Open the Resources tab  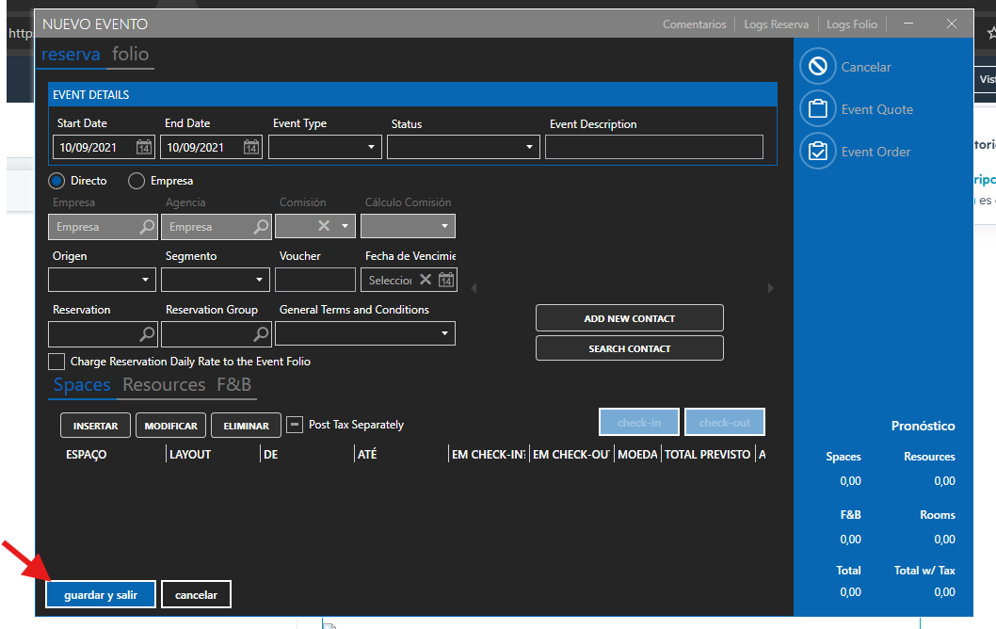click(164, 384)
